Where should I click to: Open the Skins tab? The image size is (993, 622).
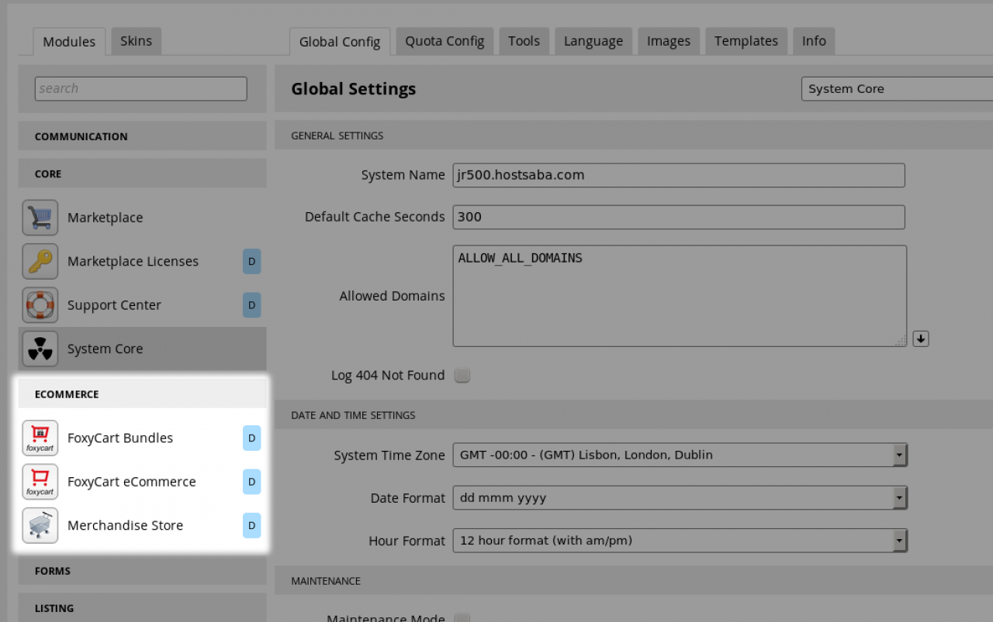click(x=136, y=41)
